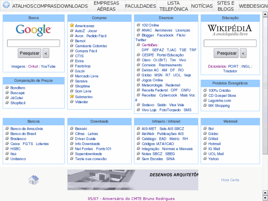The width and height of the screenshot is (268, 201).
Task: Open the SITES E BLOGS menu
Action: pyautogui.click(x=226, y=6)
